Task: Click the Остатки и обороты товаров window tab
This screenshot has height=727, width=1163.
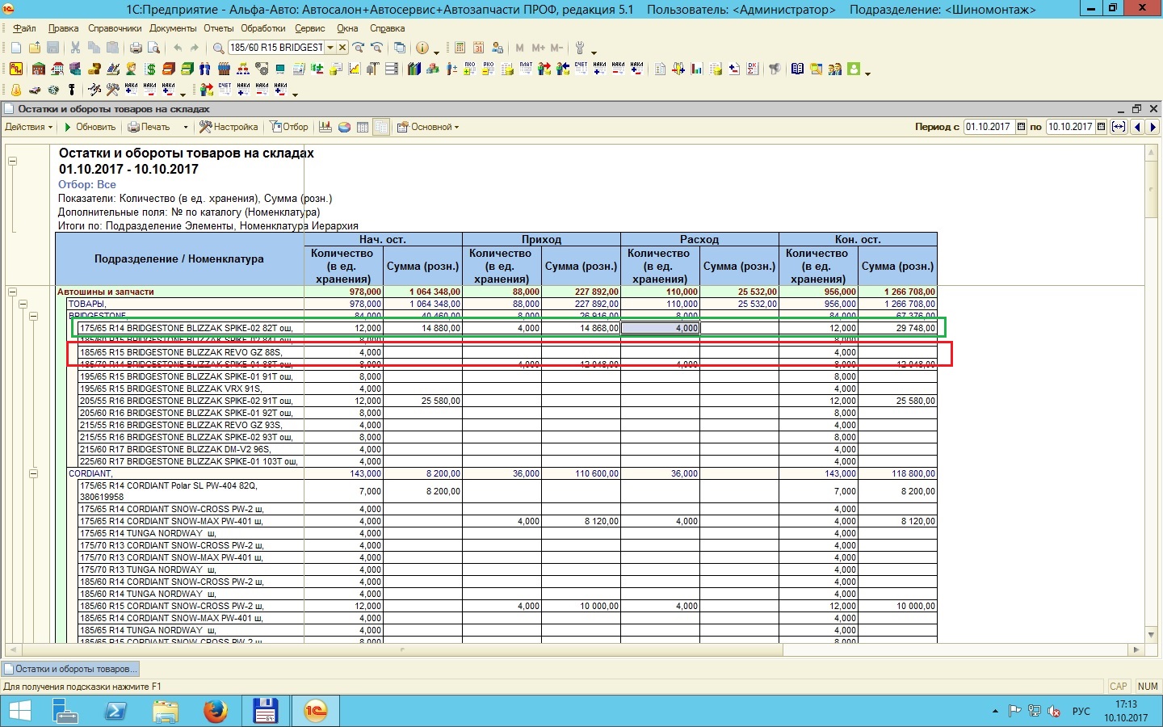Action: pos(70,669)
